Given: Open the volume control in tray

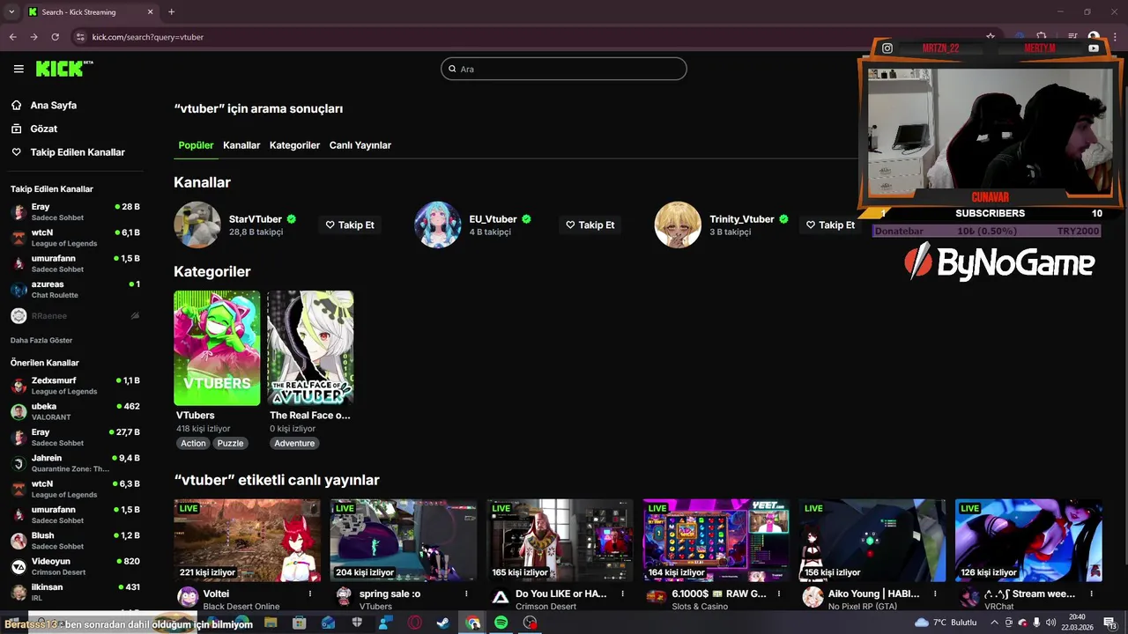Looking at the screenshot, I should tap(1050, 623).
